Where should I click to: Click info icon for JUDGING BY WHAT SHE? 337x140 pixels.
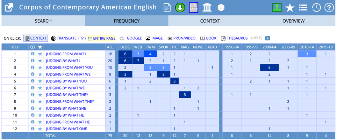tap(33, 108)
